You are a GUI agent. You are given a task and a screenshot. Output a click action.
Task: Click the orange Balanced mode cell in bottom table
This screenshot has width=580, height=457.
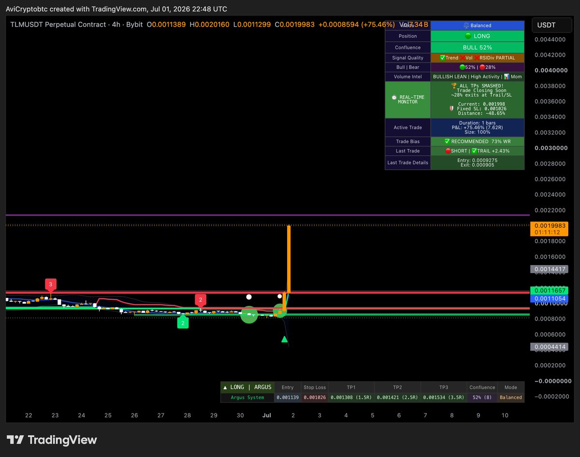[510, 398]
